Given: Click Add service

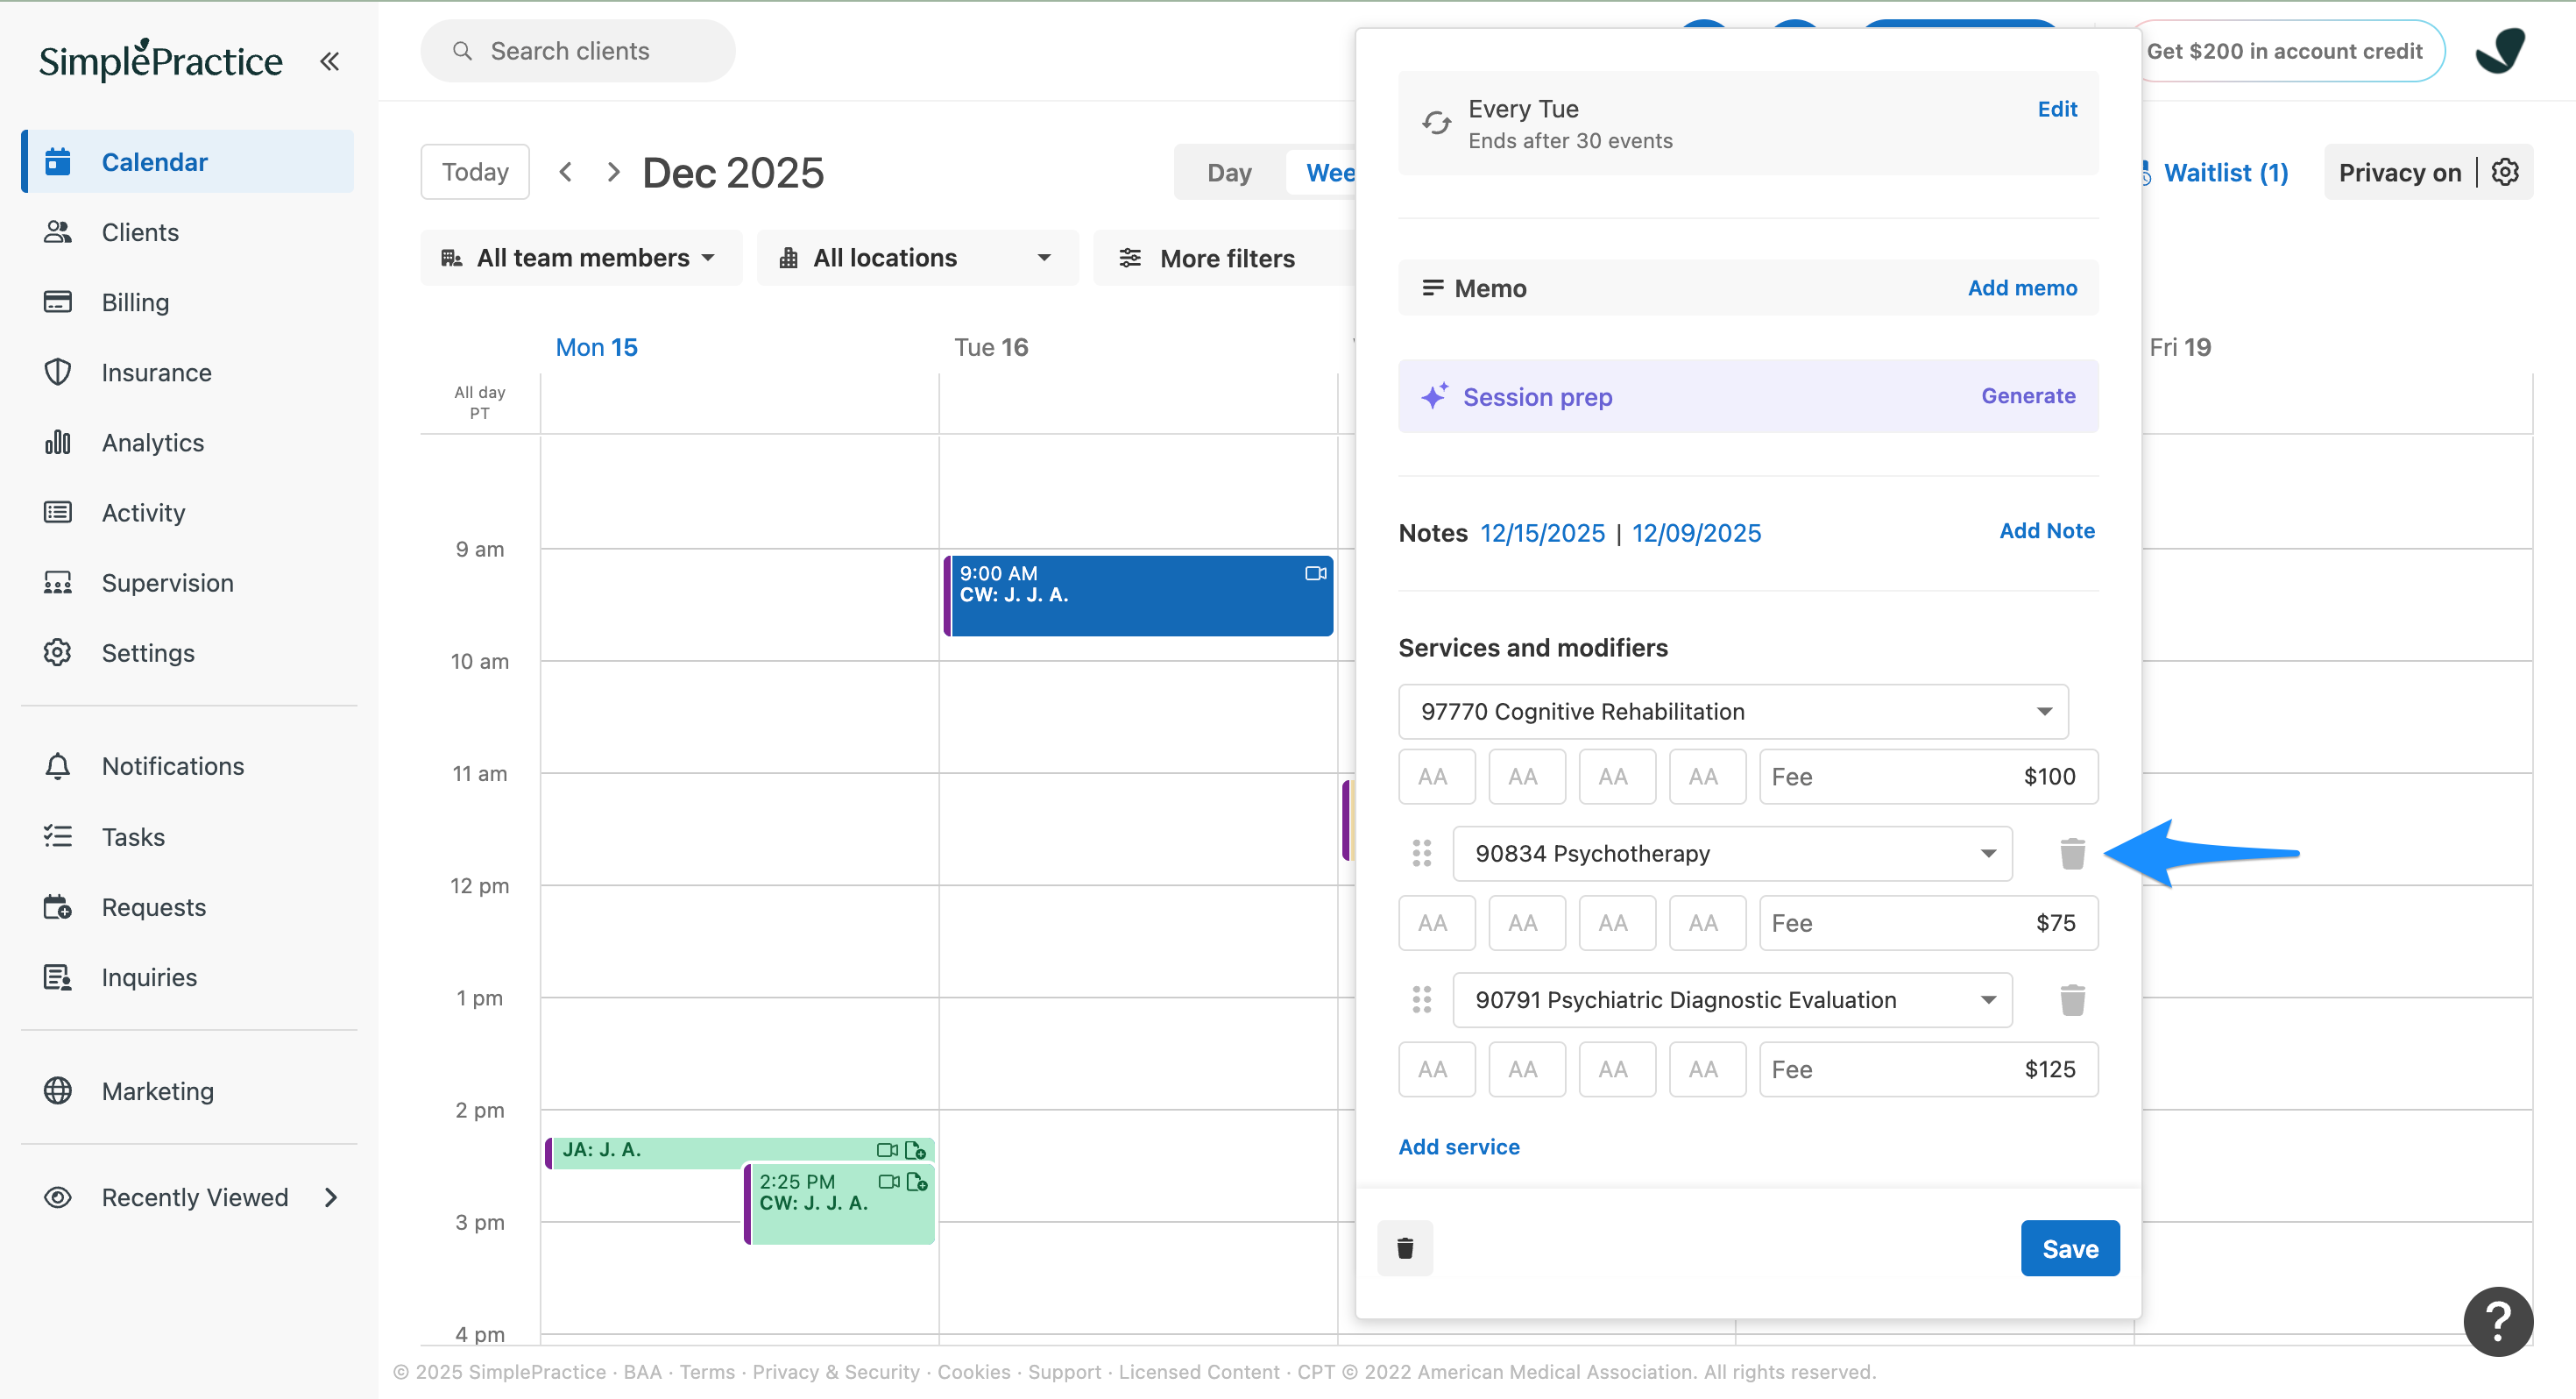Looking at the screenshot, I should click(1458, 1147).
